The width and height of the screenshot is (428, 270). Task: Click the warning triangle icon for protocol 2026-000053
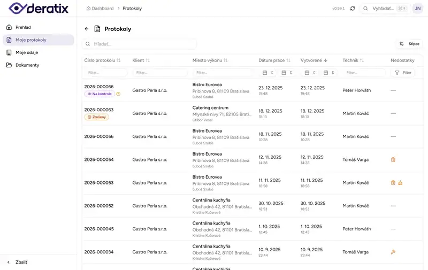tap(400, 183)
